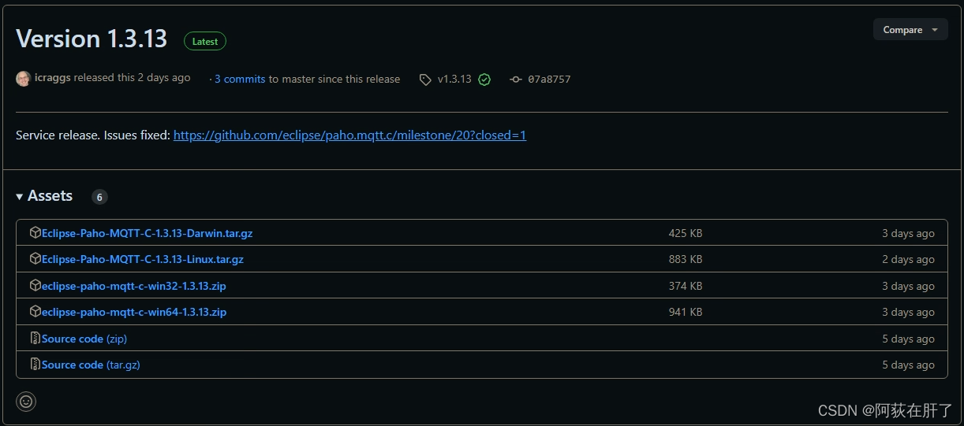Open commit 07a8757
Image resolution: width=964 pixels, height=426 pixels.
click(x=549, y=79)
